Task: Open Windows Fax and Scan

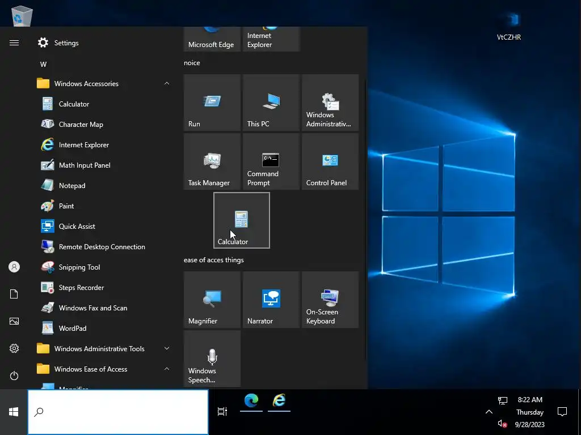Action: pos(104,308)
